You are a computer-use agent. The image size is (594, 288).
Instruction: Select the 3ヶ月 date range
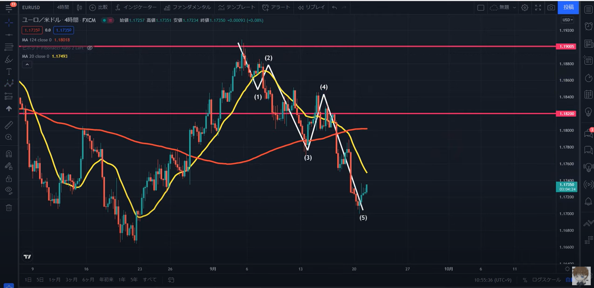coord(71,280)
